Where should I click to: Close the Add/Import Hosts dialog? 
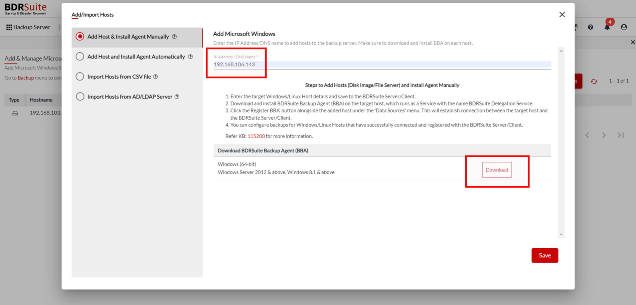562,14
